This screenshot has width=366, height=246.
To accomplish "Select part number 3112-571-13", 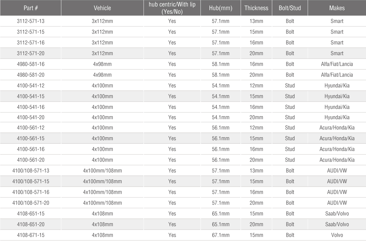I will click(x=30, y=21).
